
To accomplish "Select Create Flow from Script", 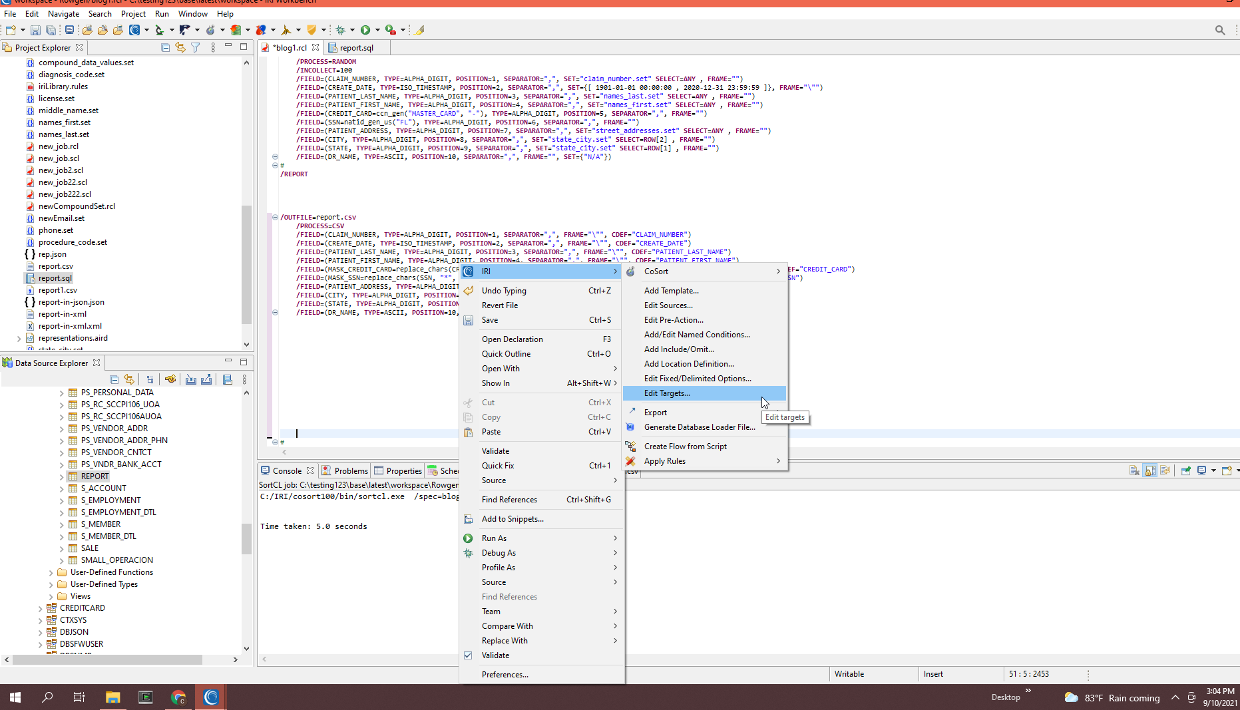I will [705, 446].
